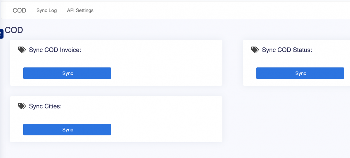Viewport: 350px width, 158px height.
Task: Click the Sync Cities title text
Action: pyautogui.click(x=45, y=106)
